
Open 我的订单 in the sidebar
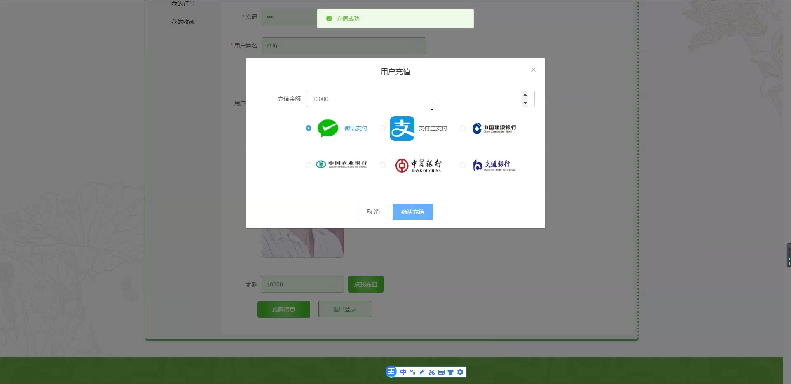point(183,4)
